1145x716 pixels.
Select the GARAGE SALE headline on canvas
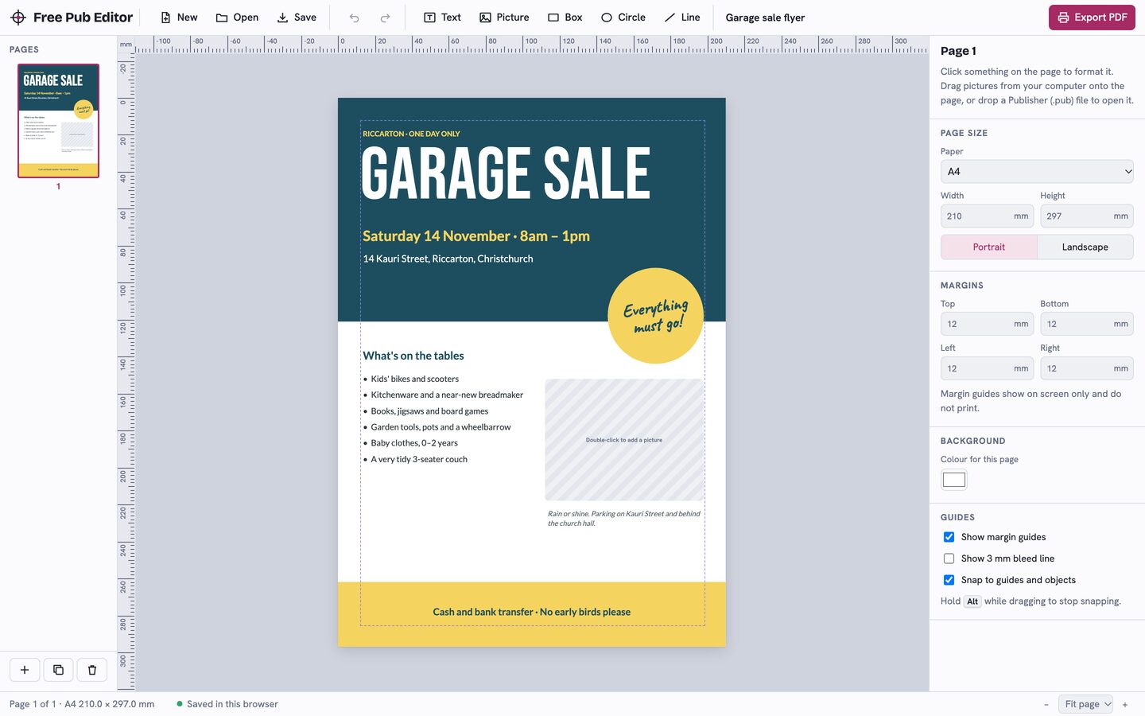[x=506, y=173]
